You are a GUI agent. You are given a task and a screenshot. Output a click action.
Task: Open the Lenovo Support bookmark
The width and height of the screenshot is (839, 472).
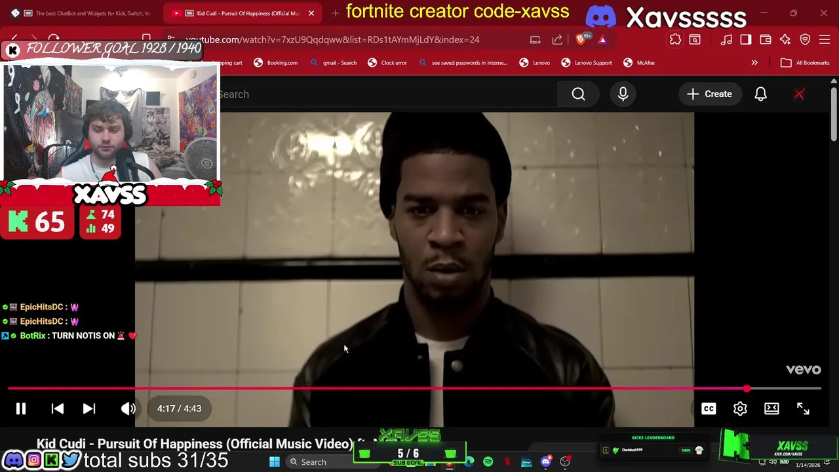587,63
